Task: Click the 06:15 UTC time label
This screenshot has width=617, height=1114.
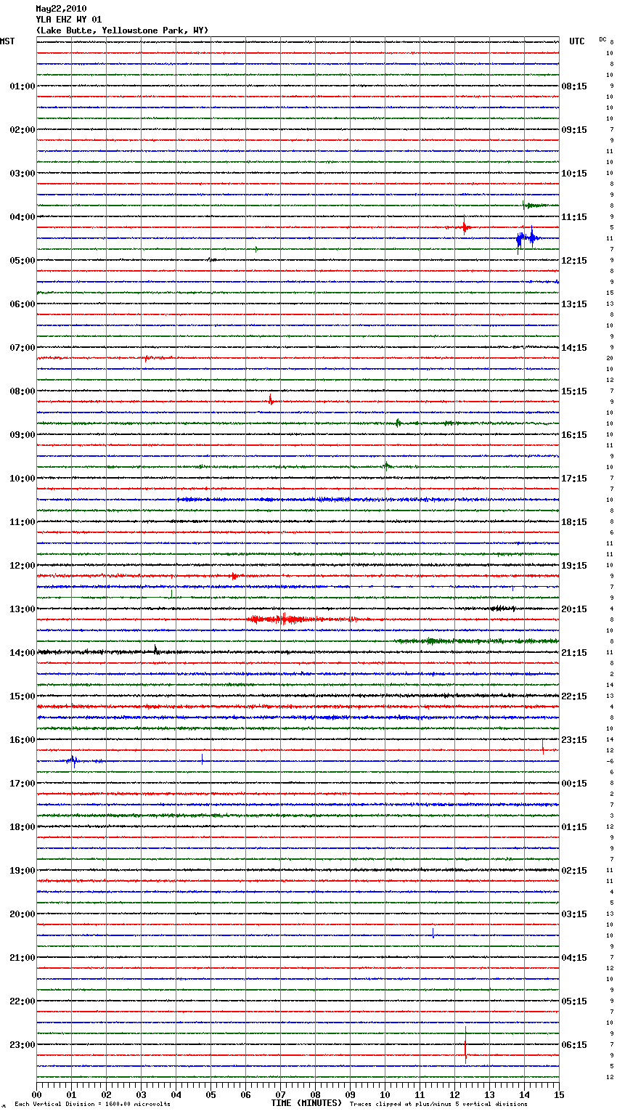Action: [574, 1045]
